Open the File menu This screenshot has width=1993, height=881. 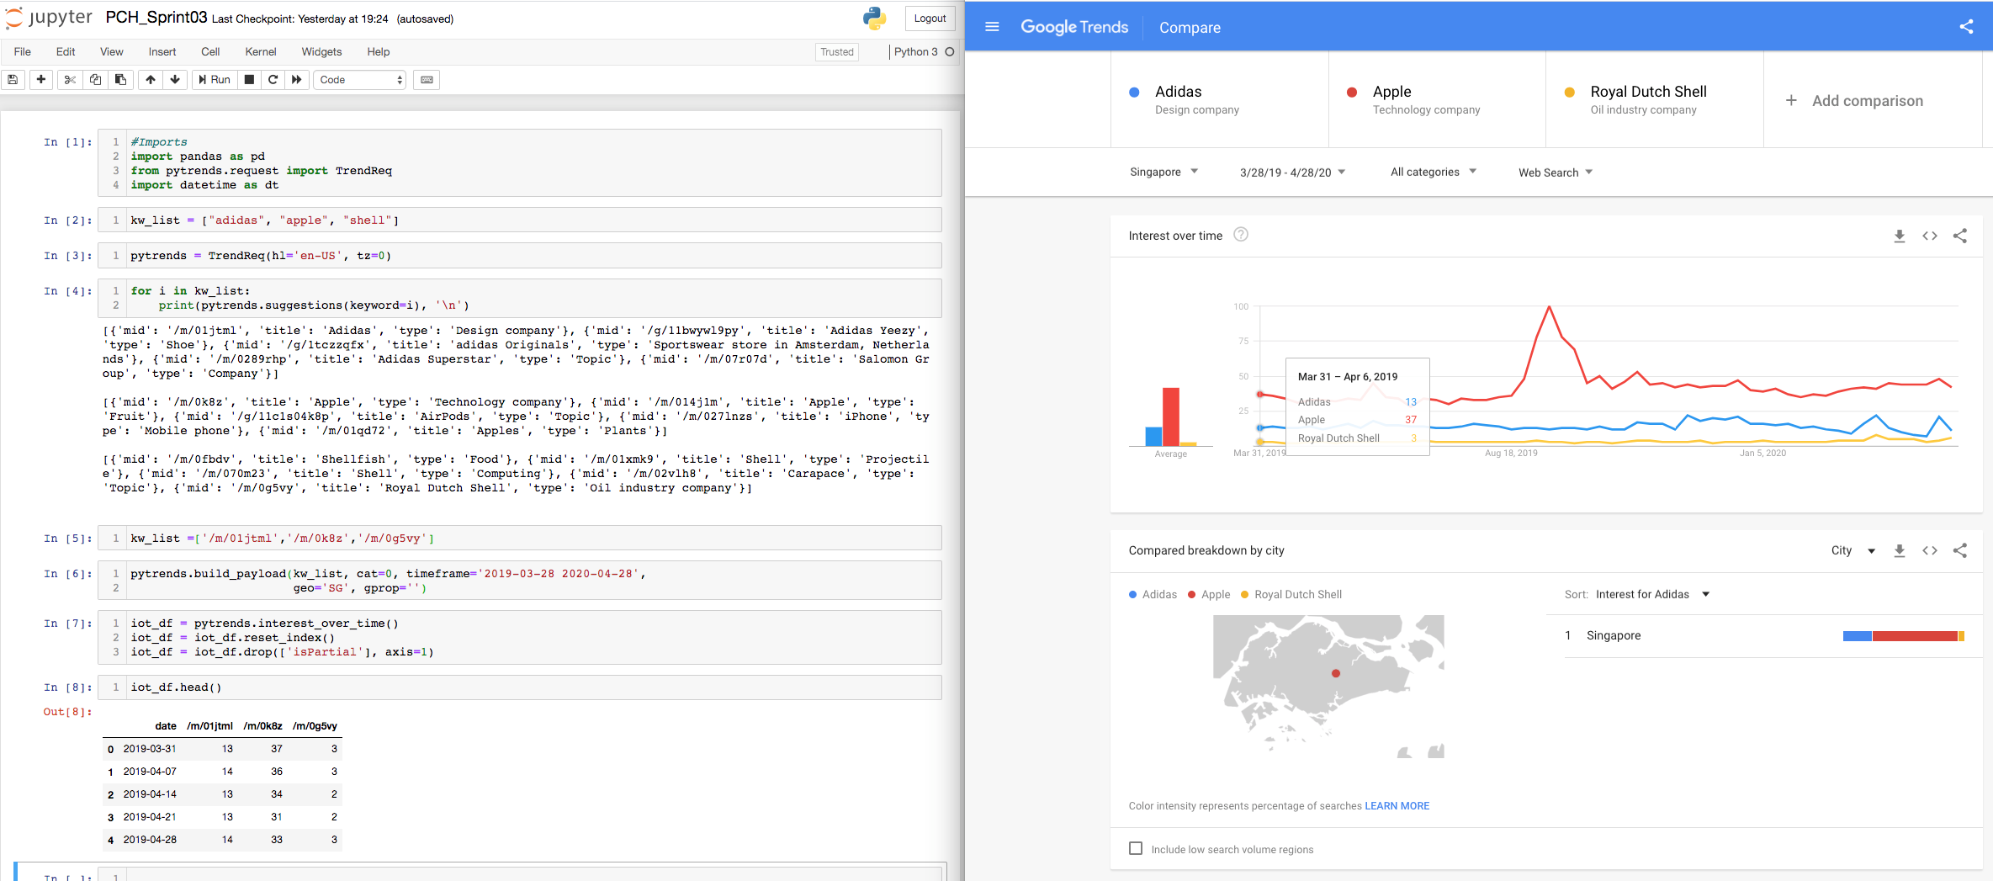(x=23, y=51)
